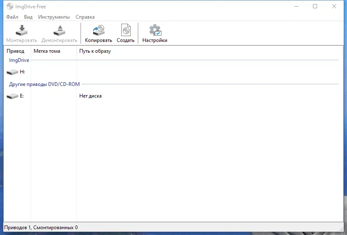Click the E: drive icon

[12, 96]
